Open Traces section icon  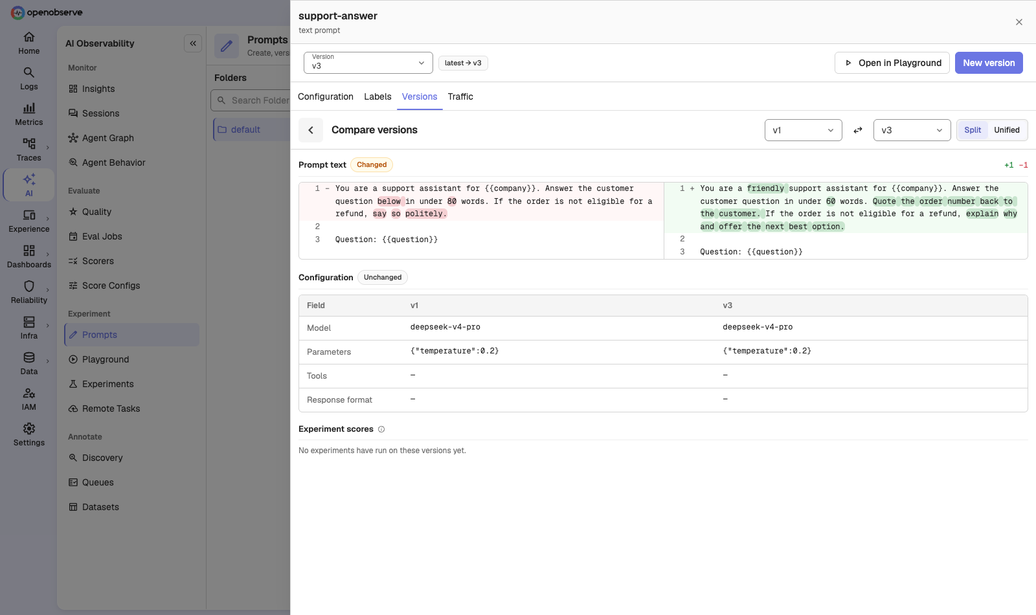tap(29, 144)
